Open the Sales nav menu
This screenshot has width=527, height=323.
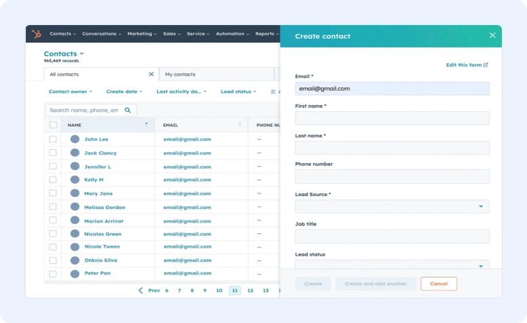(x=172, y=34)
